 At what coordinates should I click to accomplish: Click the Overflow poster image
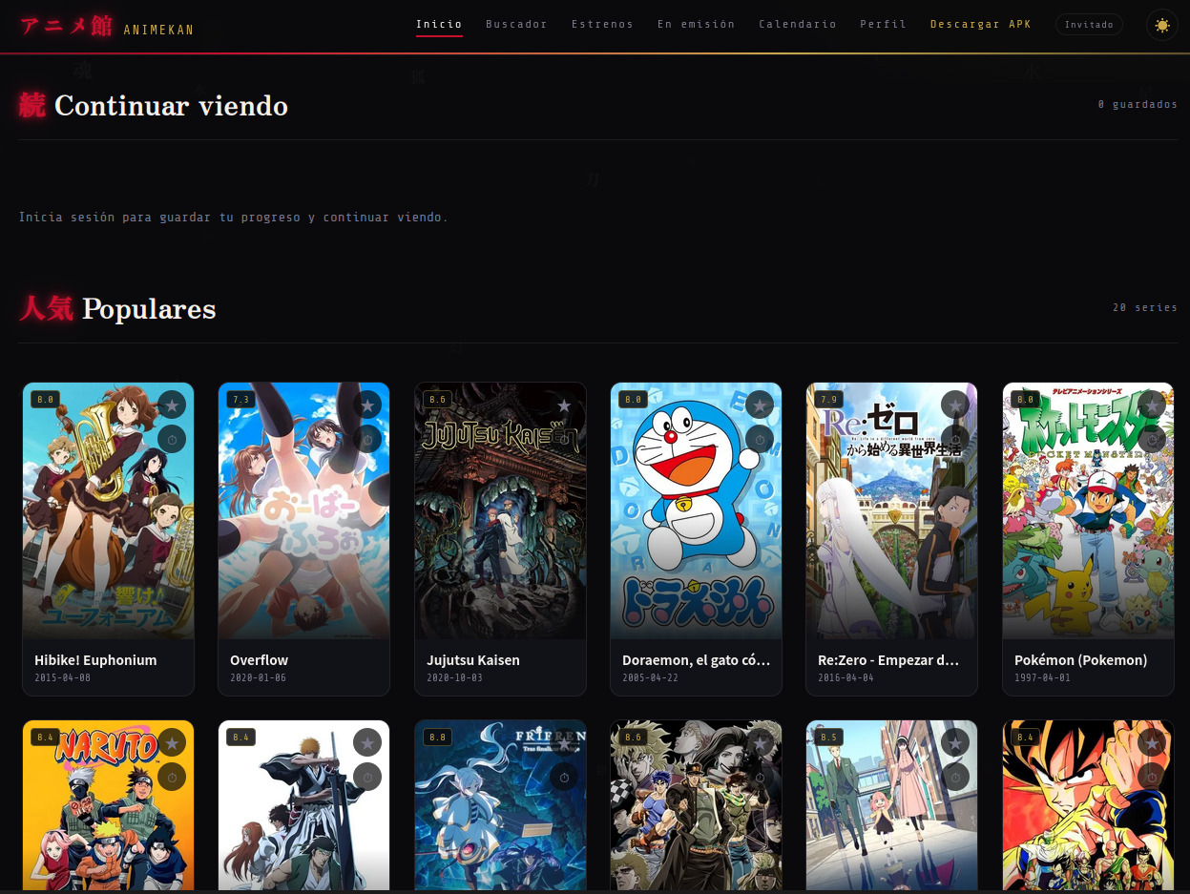(x=303, y=510)
